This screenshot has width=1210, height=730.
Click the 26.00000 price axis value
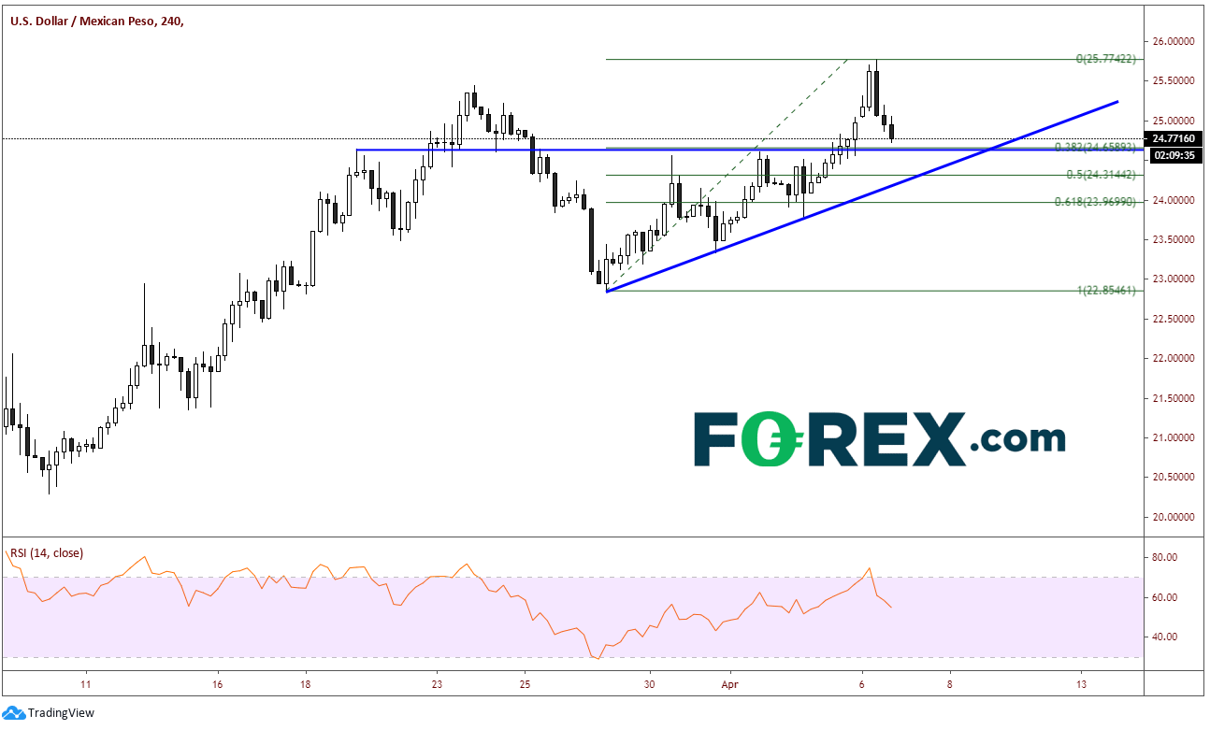[1174, 41]
